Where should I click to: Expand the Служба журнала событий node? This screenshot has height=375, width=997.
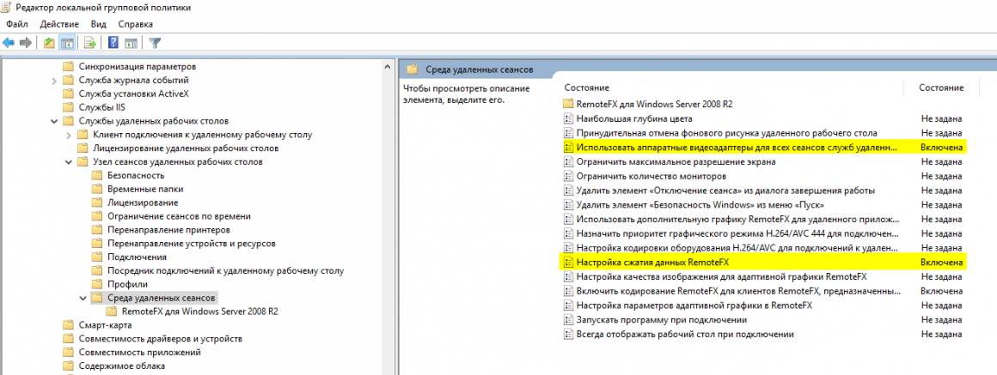[x=55, y=80]
